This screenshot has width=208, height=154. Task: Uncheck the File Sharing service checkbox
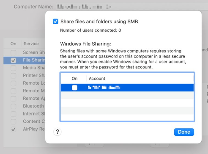(x=14, y=60)
